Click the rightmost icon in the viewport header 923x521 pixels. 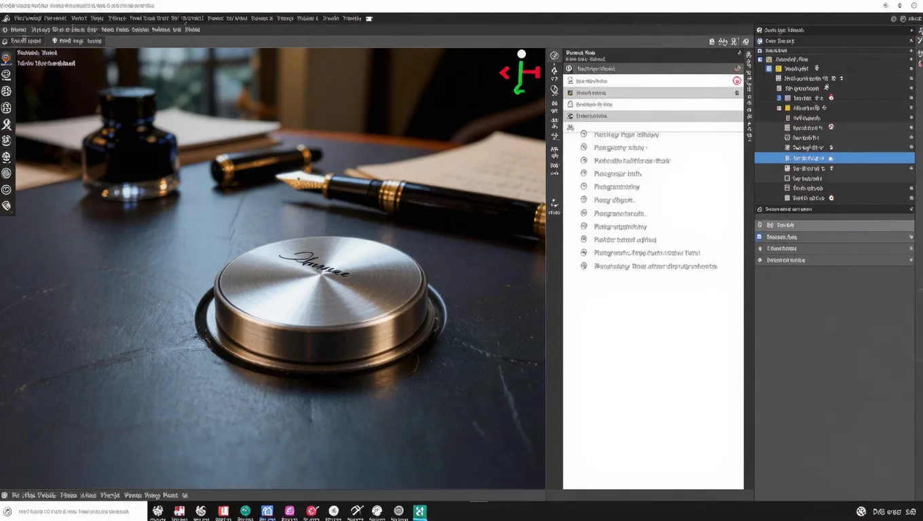746,41
